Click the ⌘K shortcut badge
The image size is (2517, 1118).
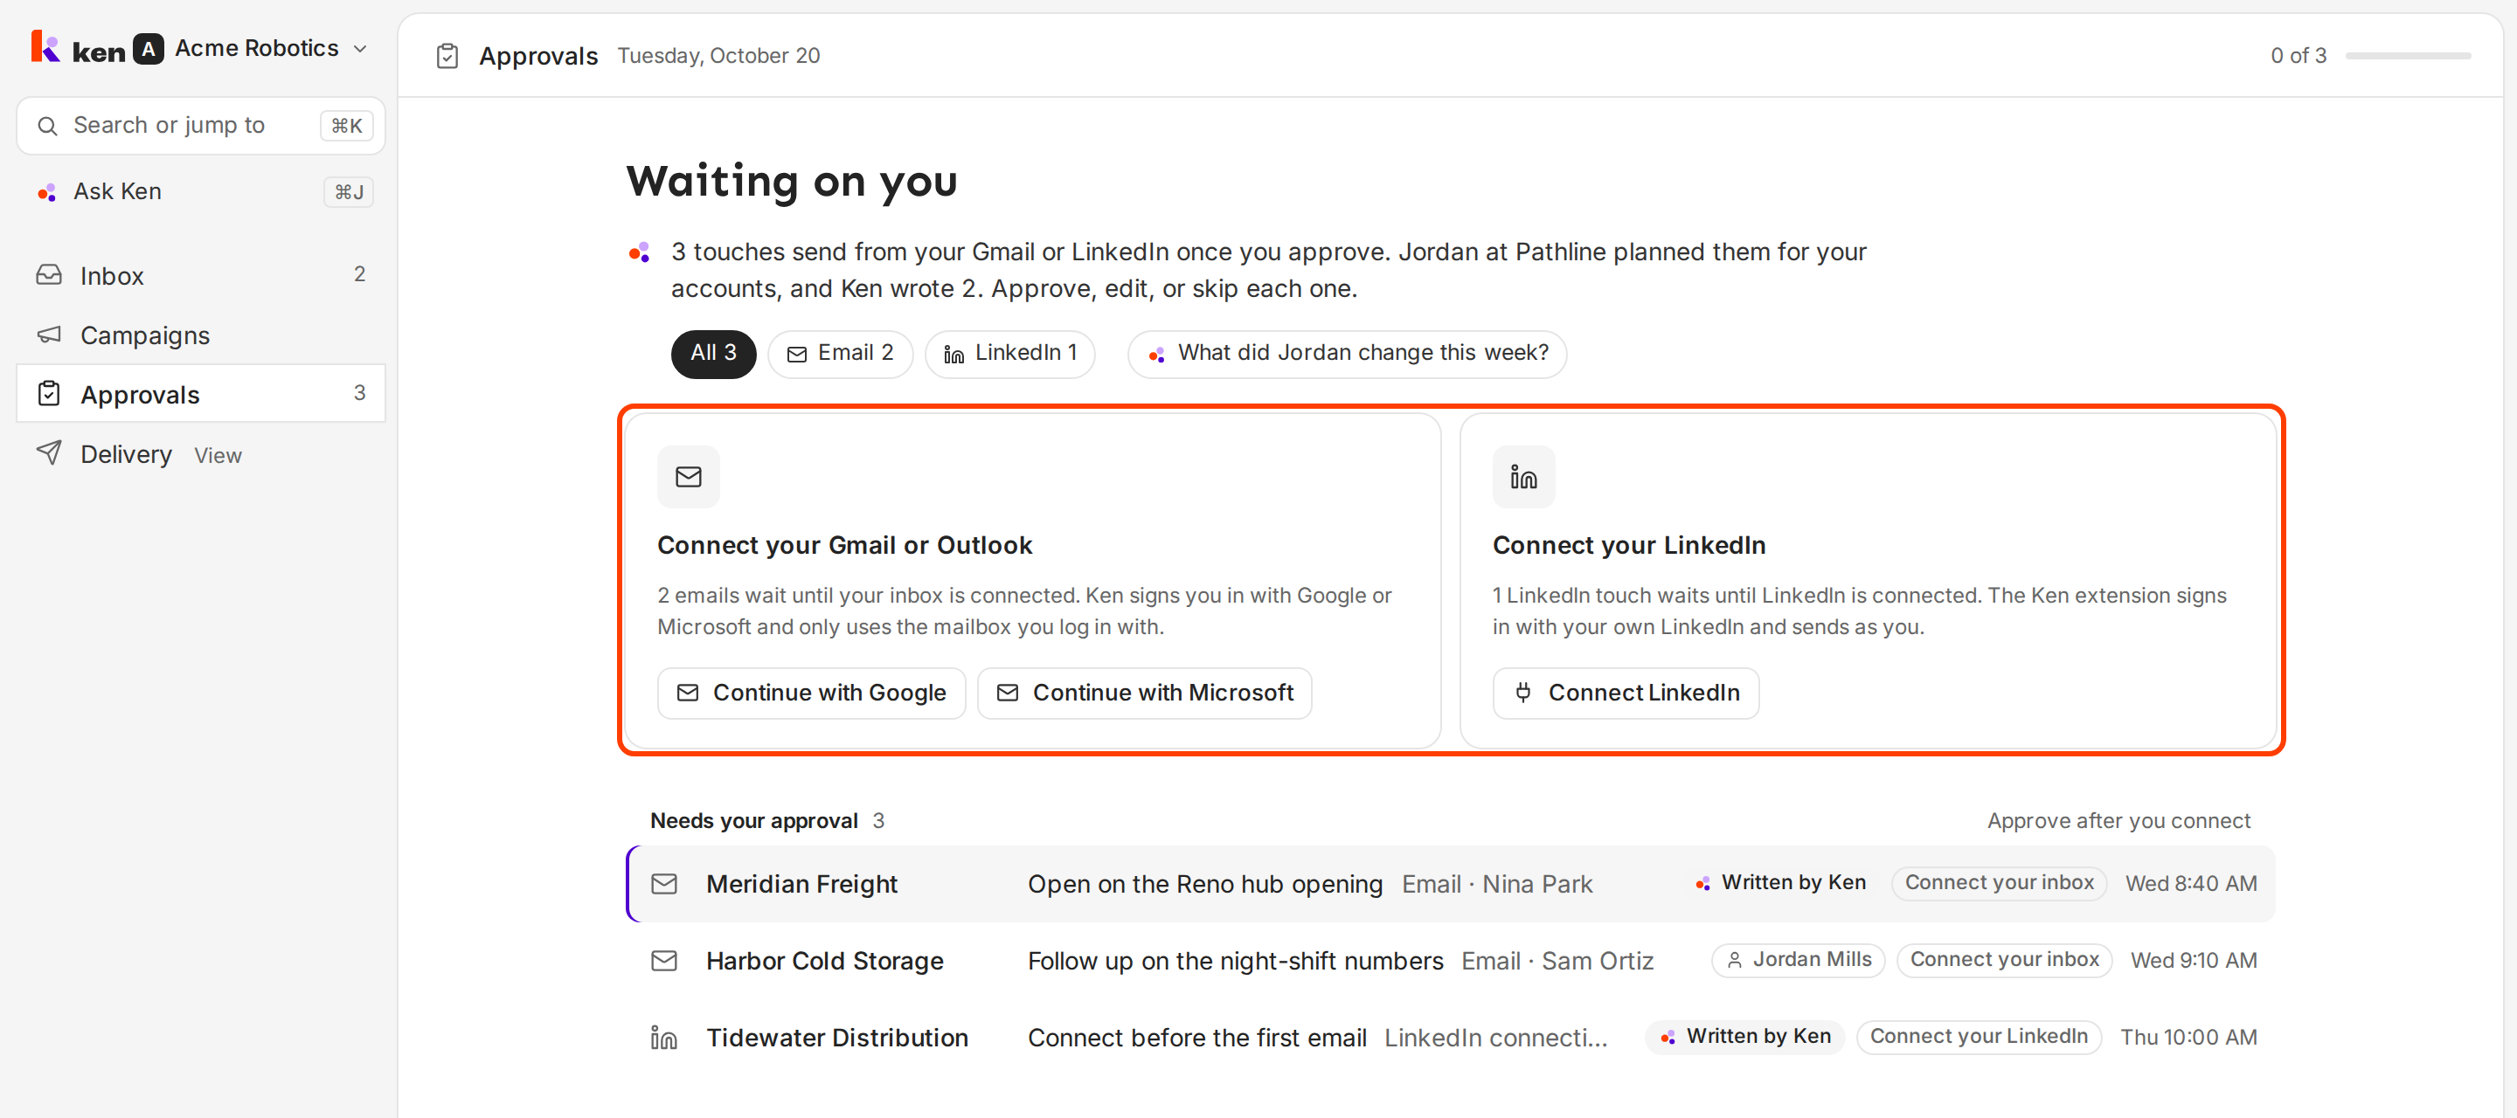(x=347, y=126)
